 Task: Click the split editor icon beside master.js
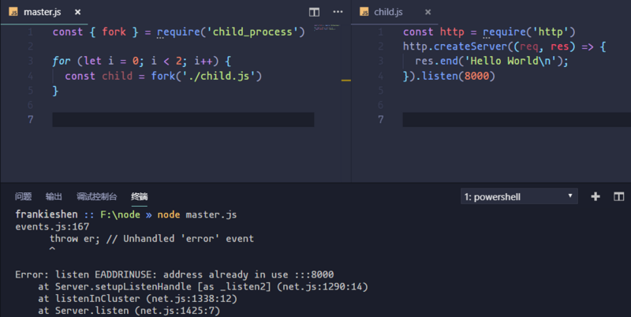click(314, 12)
